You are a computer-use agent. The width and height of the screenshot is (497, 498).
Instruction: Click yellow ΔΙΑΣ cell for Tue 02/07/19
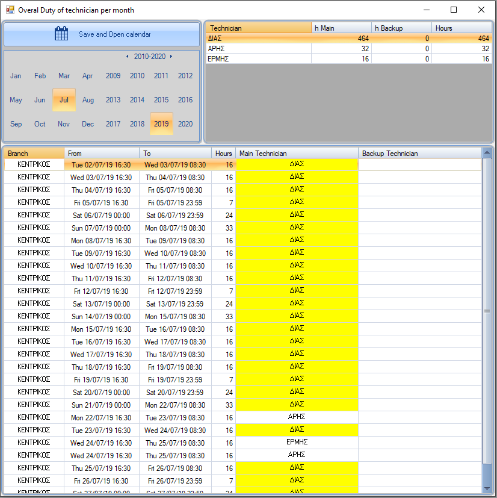[296, 164]
